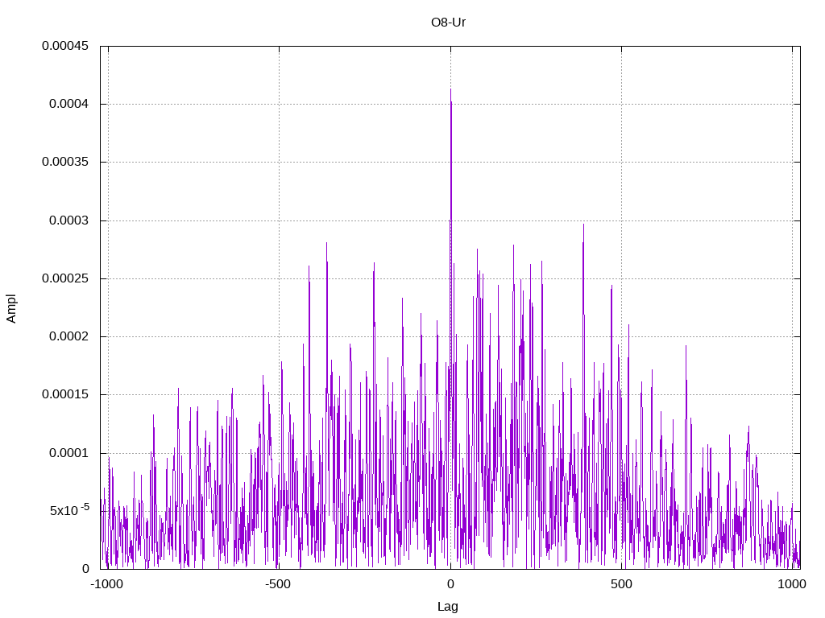Click the 0.0003 y-axis tick label

(69, 220)
